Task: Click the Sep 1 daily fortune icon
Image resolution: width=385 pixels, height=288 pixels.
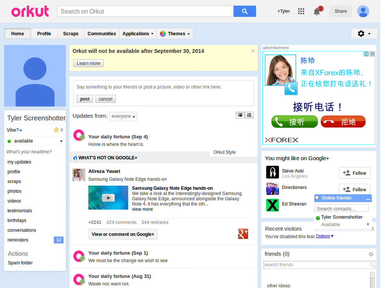Action: click(x=79, y=256)
